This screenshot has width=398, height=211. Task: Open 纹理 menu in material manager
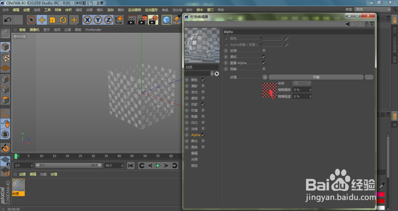click(x=54, y=174)
